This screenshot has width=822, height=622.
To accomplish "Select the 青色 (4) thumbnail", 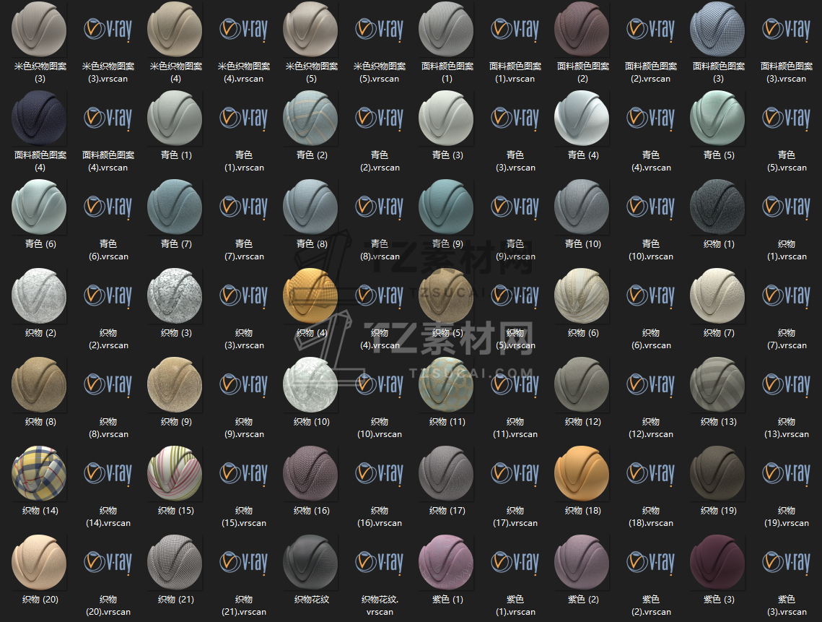I will 582,118.
